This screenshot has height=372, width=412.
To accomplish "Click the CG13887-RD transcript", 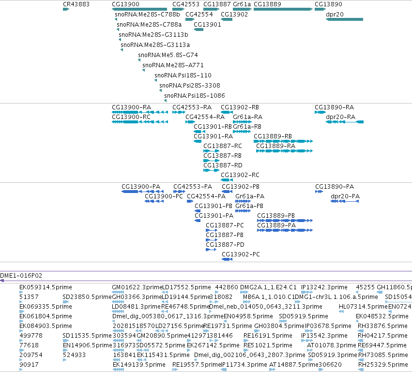I will coord(211,171).
